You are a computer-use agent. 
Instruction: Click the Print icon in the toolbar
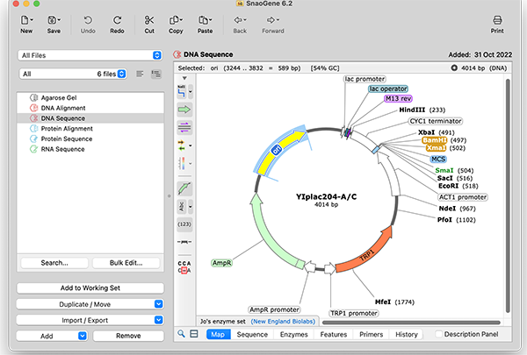click(x=497, y=19)
